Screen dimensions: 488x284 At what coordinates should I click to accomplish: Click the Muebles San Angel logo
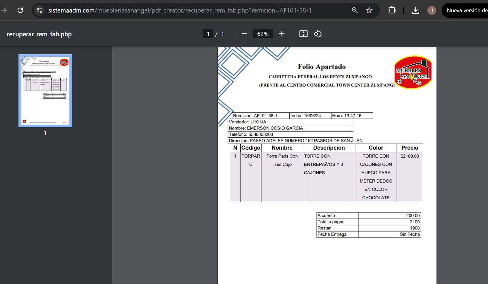[x=413, y=72]
